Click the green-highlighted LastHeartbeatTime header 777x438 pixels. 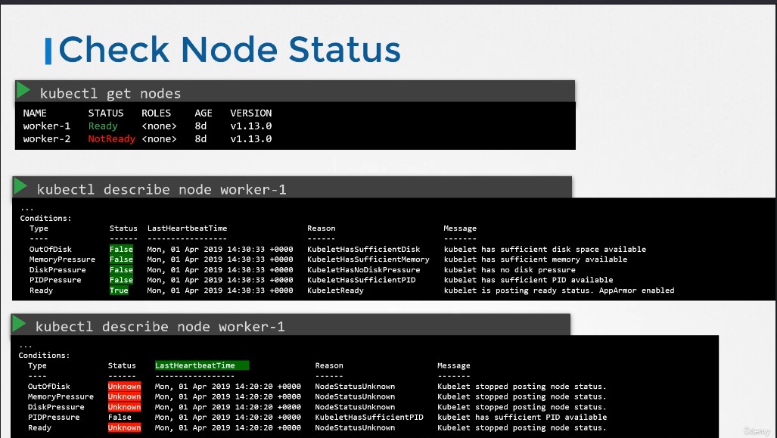click(202, 365)
